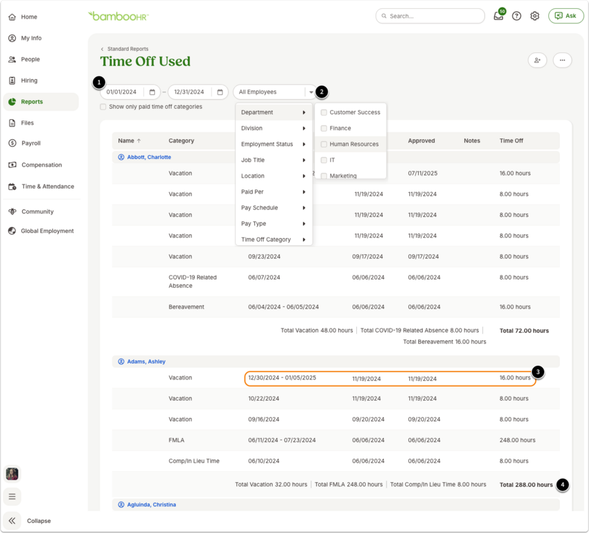This screenshot has width=589, height=533.
Task: Sort by Name column arrow
Action: [x=139, y=141]
